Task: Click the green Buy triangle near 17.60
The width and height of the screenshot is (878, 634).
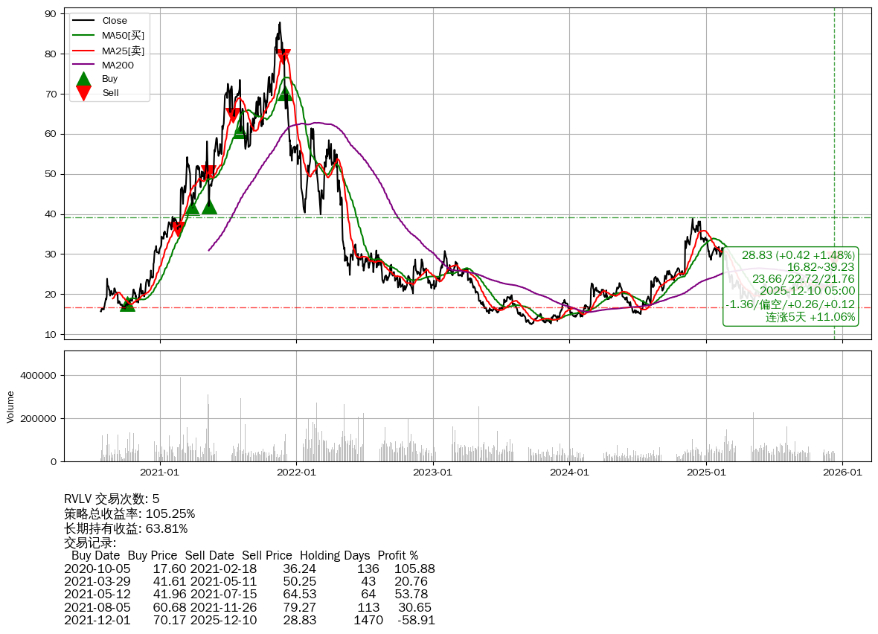Action: (x=127, y=304)
